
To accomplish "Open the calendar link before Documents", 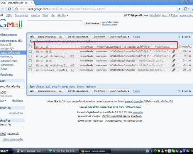I will pos(9,15).
